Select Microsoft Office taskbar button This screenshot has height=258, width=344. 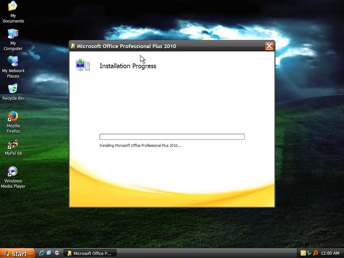point(90,253)
